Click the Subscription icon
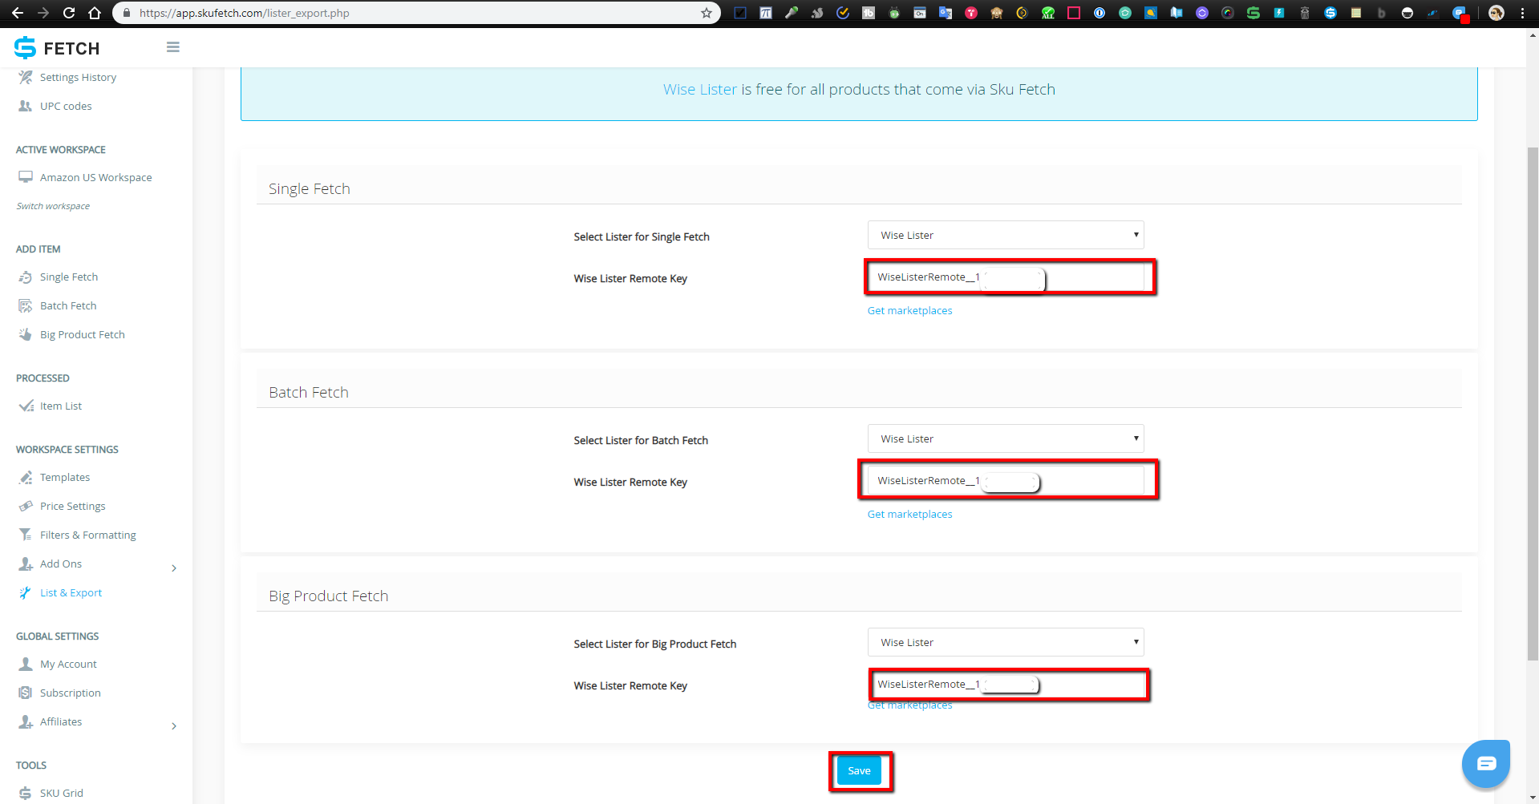The image size is (1539, 804). [x=26, y=693]
